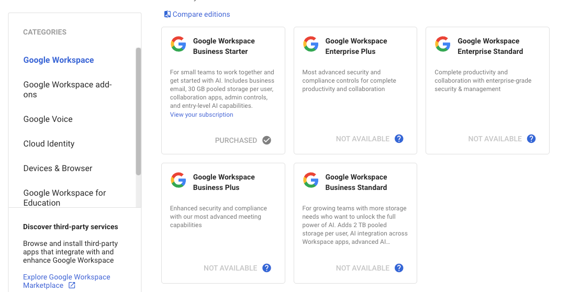Click the Google logo on Enterprise Plus card

[x=311, y=44]
